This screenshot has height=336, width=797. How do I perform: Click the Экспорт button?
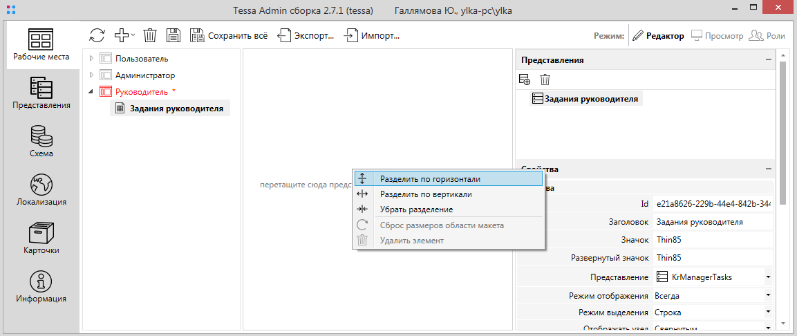308,36
